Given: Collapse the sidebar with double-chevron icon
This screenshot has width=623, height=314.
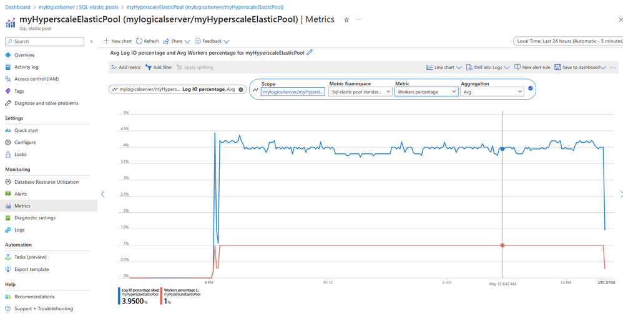Looking at the screenshot, I should pyautogui.click(x=91, y=41).
